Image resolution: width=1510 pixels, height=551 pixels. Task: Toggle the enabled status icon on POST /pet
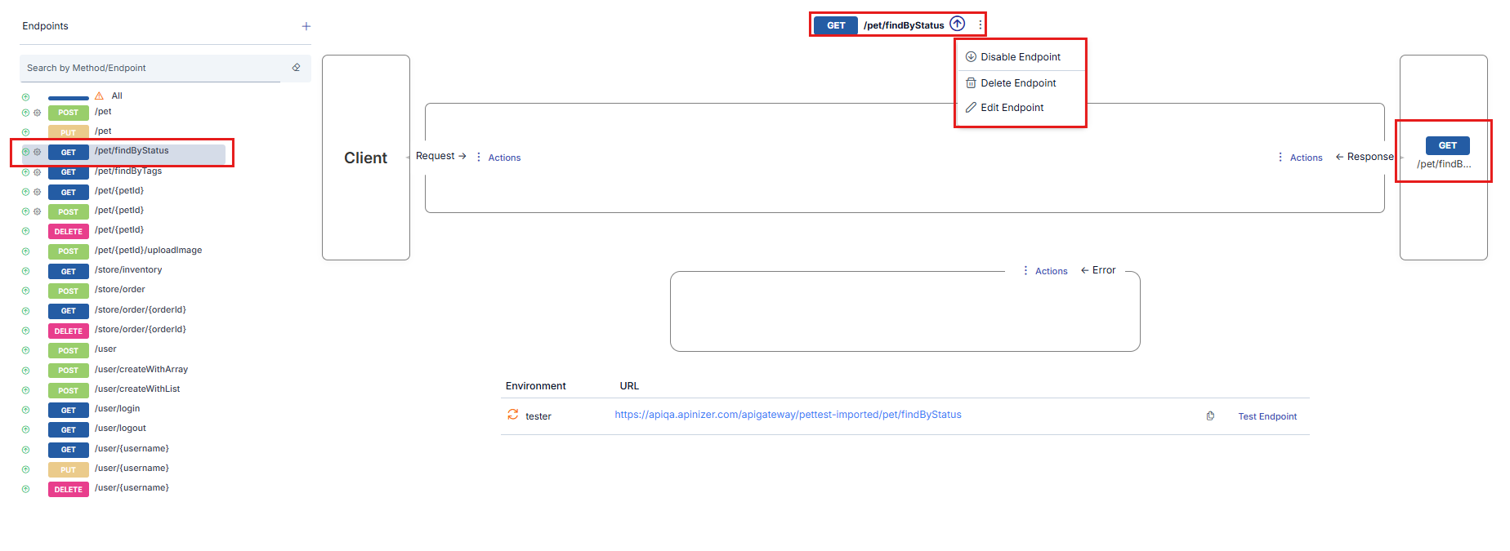click(x=25, y=113)
